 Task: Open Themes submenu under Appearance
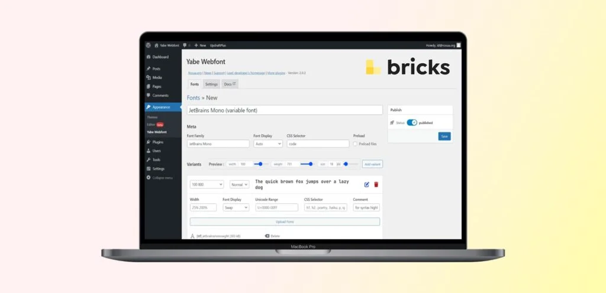pyautogui.click(x=152, y=117)
